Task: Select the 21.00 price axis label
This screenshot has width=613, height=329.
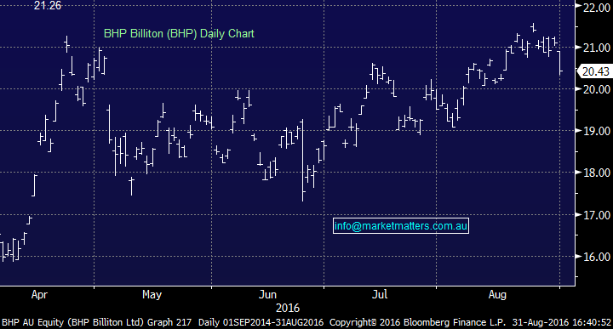Action: 597,48
